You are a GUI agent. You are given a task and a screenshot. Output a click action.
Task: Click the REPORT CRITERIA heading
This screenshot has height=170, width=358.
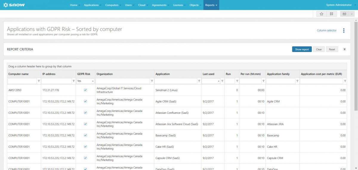coord(20,49)
